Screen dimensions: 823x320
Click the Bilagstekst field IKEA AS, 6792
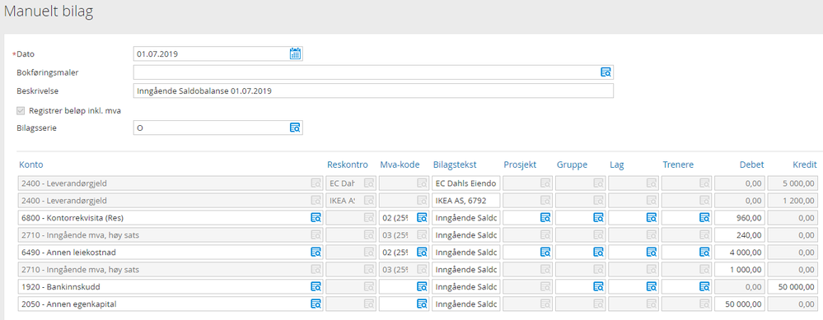[466, 200]
